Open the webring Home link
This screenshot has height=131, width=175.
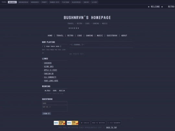click(54, 91)
